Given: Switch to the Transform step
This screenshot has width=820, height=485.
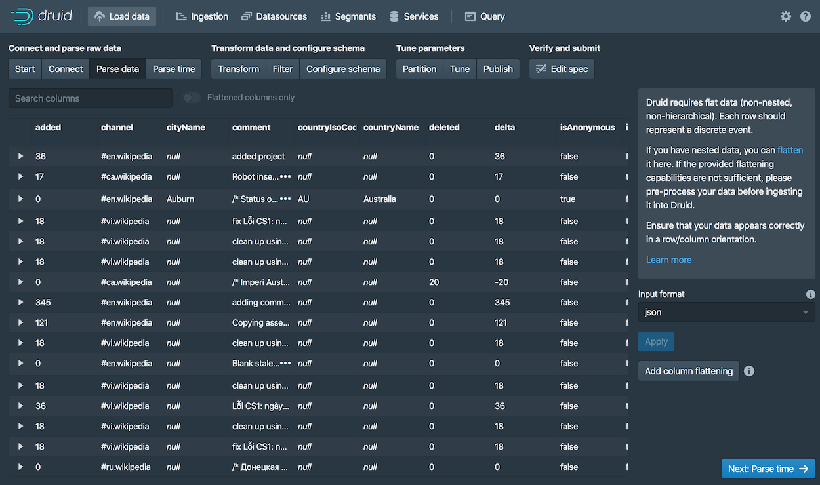Looking at the screenshot, I should coord(237,68).
